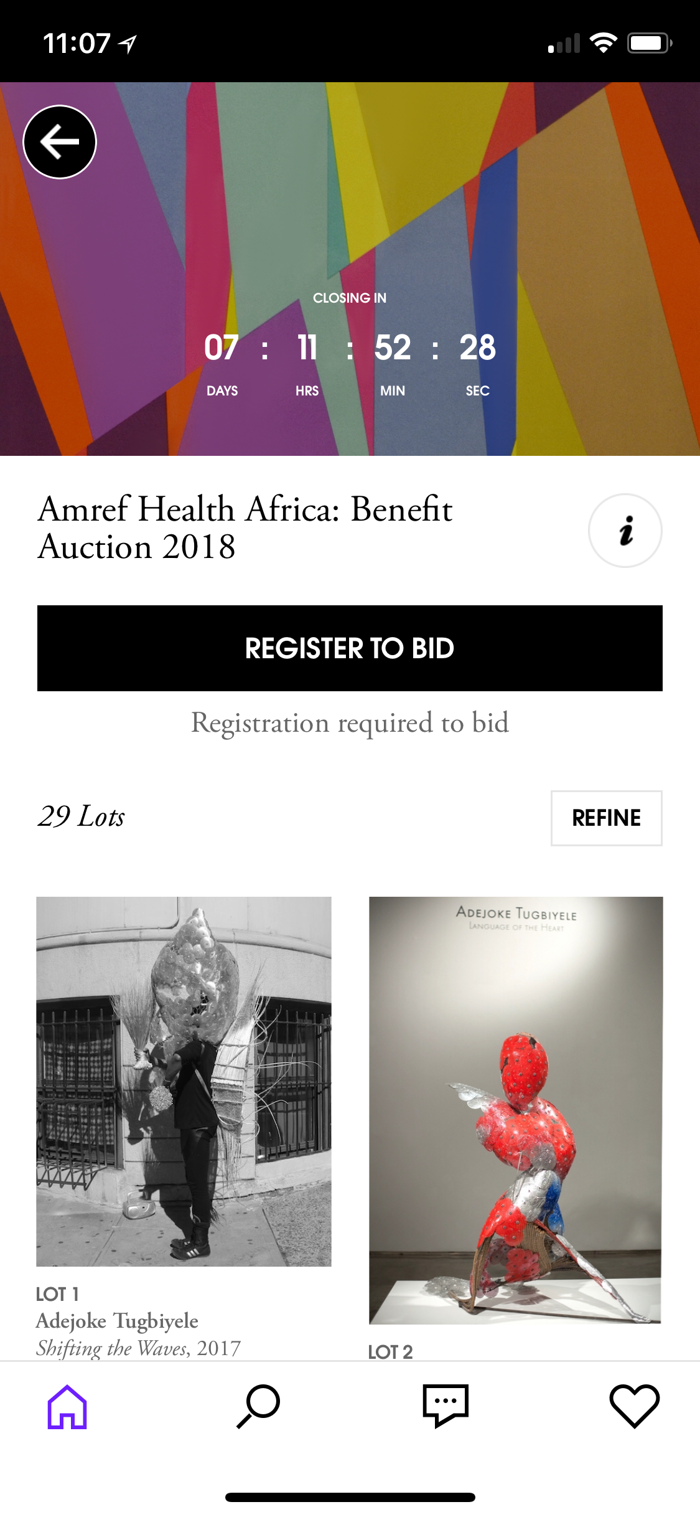Tap the LOT 2 label
This screenshot has height=1517, width=700.
click(x=390, y=1352)
